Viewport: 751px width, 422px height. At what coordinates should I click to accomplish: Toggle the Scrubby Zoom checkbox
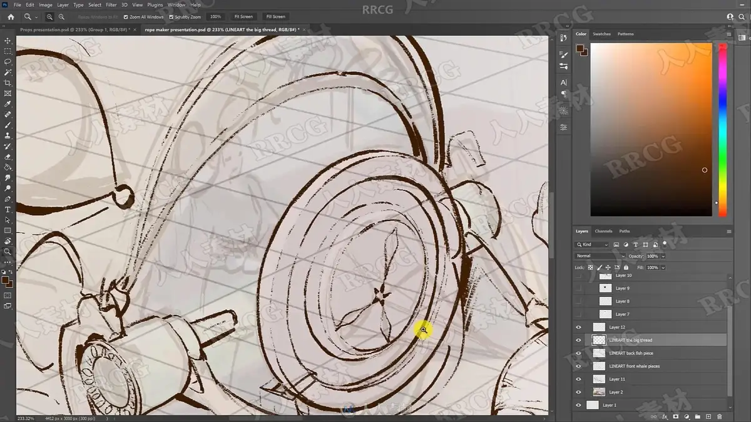(x=171, y=17)
